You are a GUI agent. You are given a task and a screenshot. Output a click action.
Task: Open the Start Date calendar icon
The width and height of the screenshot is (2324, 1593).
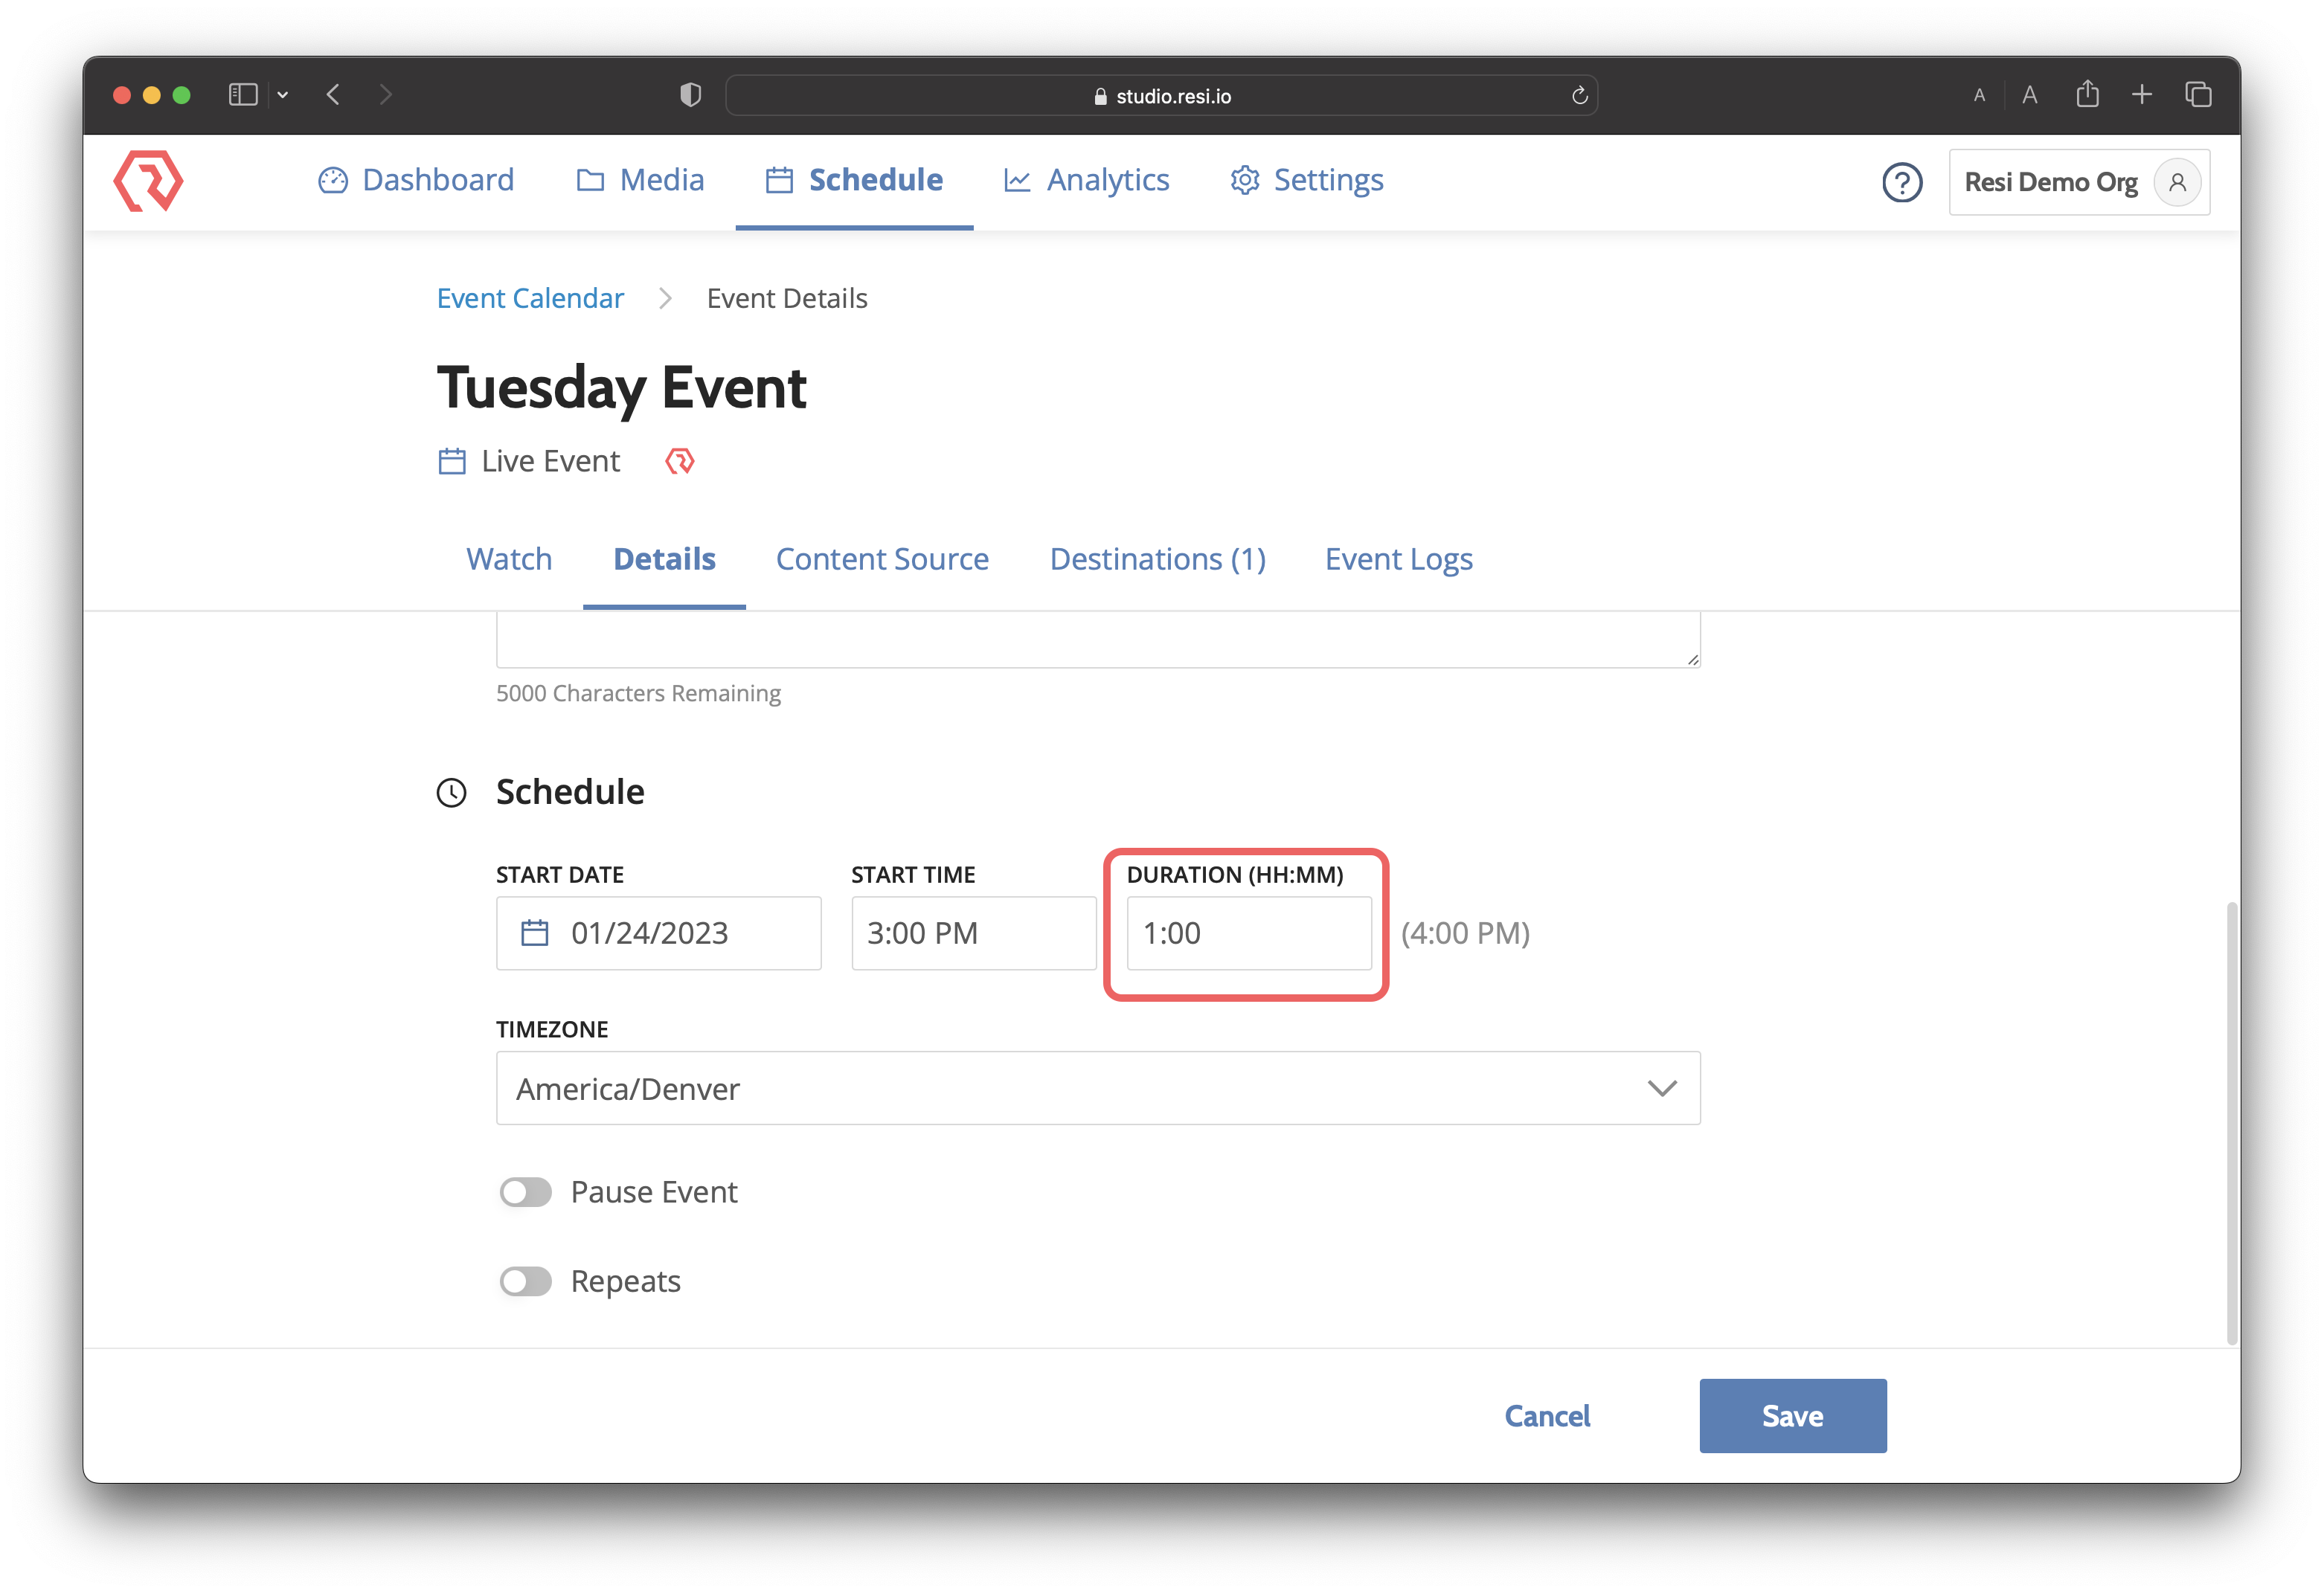[535, 932]
